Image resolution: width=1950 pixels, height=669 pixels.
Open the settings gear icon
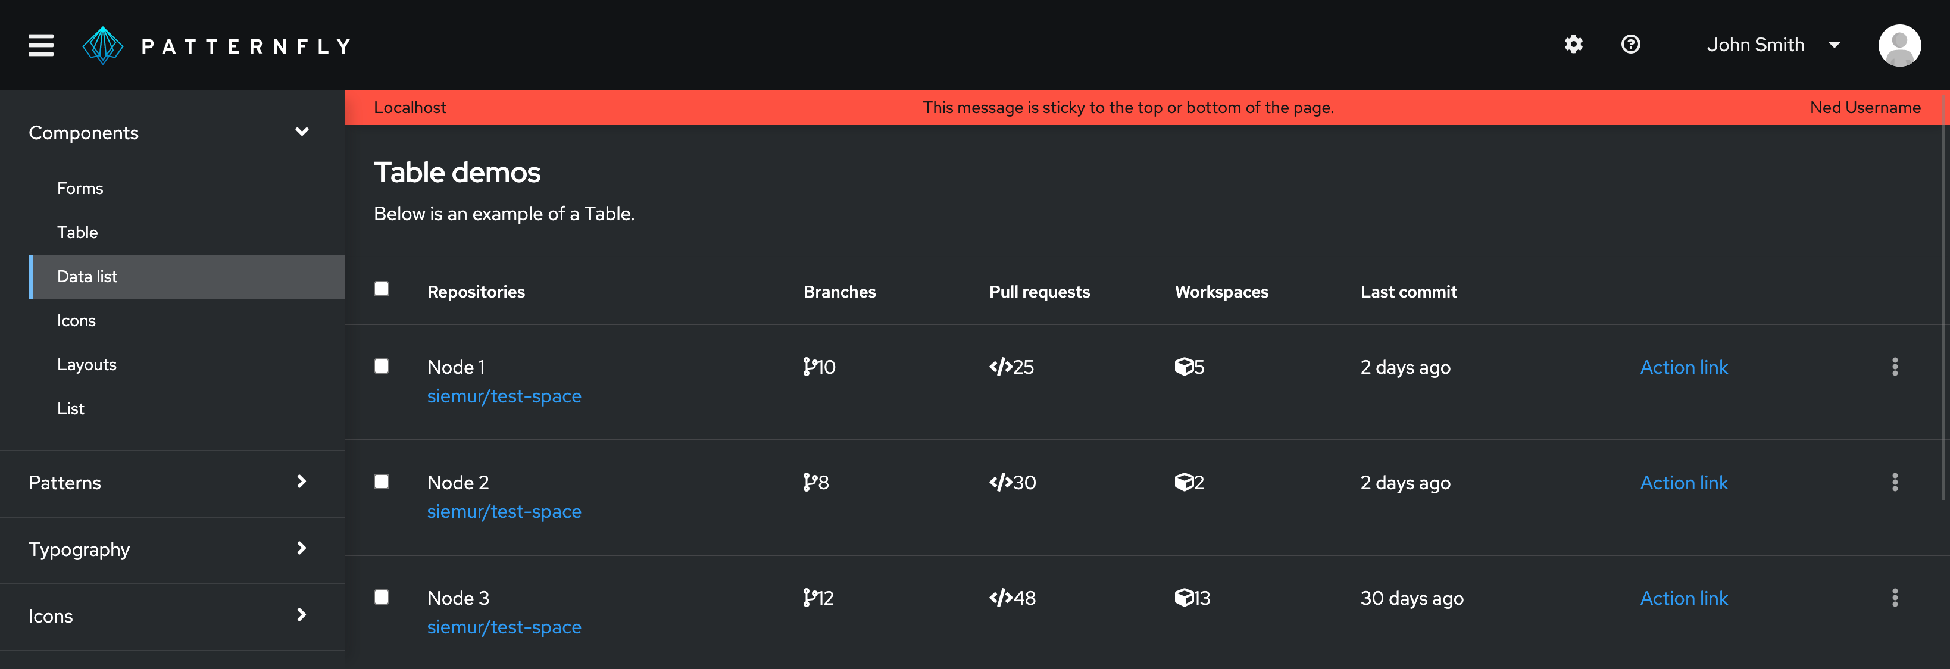(1573, 45)
